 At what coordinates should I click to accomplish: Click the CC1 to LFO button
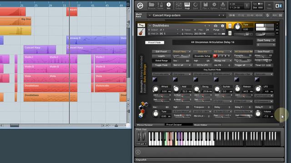pos(202,65)
